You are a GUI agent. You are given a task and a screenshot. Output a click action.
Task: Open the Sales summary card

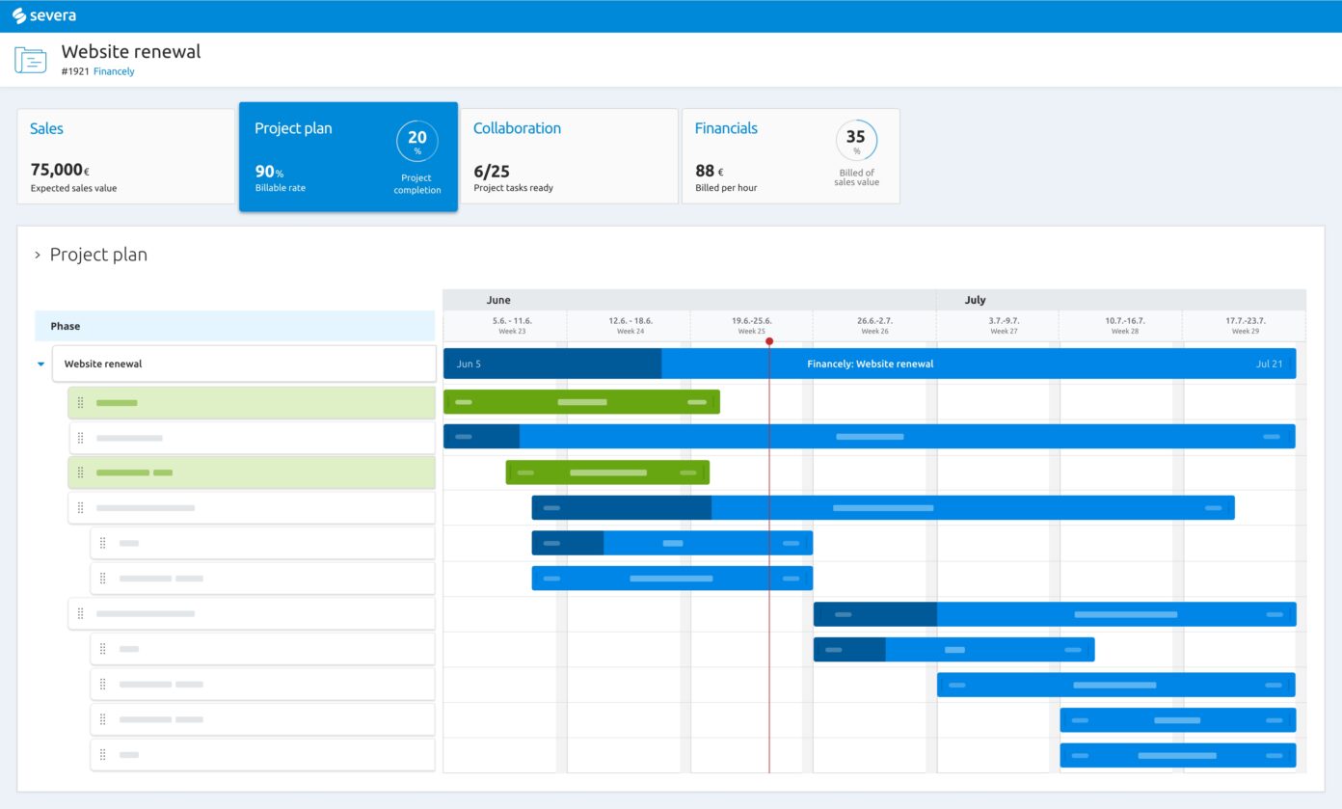pyautogui.click(x=125, y=156)
